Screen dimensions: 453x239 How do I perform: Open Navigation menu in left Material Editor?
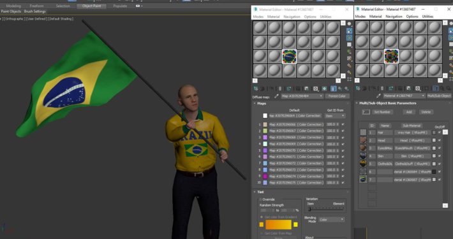[292, 17]
